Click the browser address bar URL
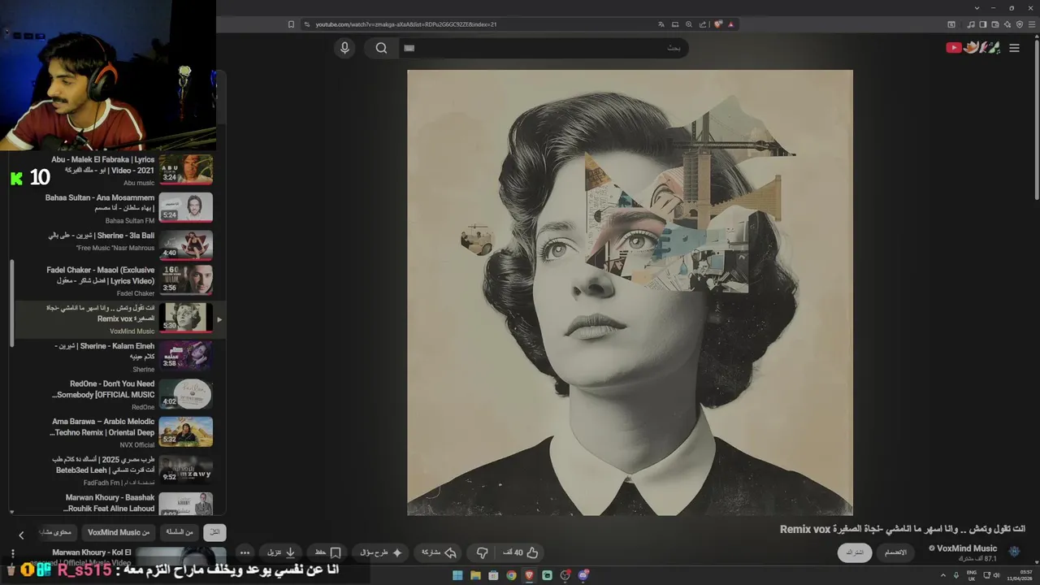The width and height of the screenshot is (1040, 585). 406,24
